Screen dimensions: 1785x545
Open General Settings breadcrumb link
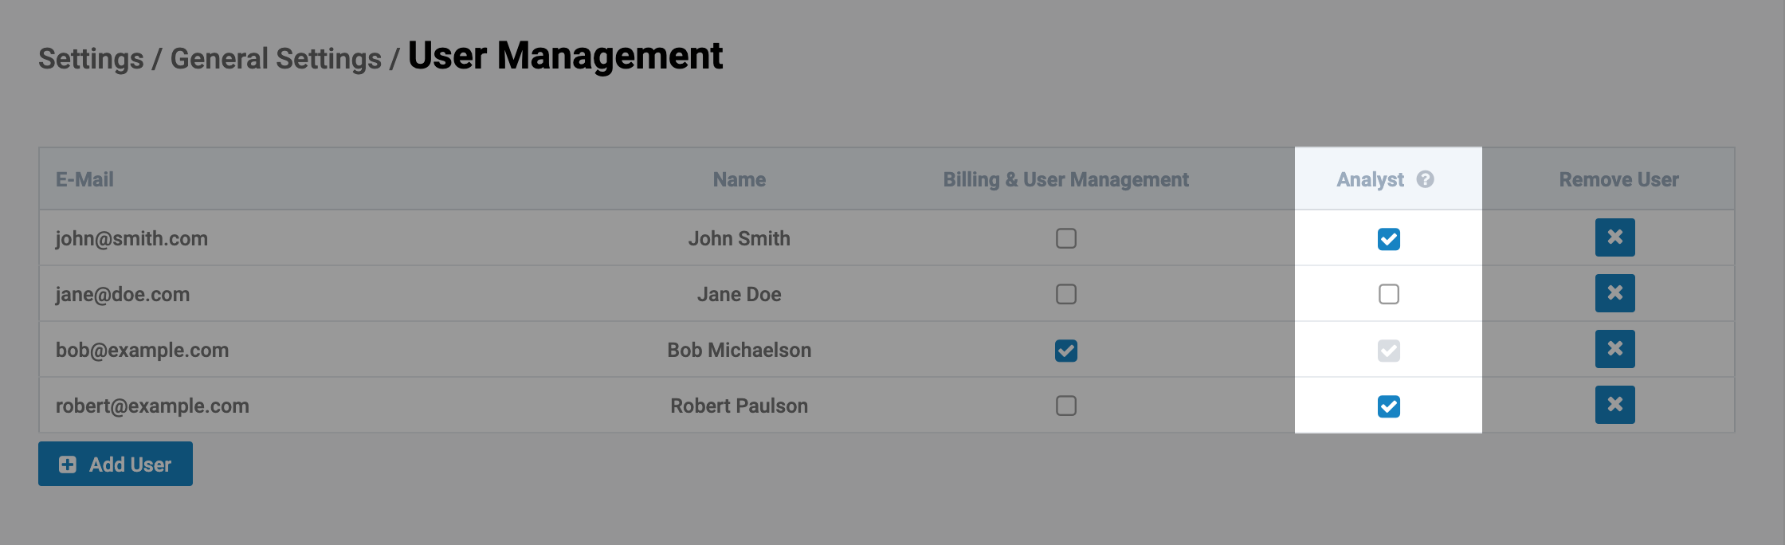pyautogui.click(x=276, y=59)
